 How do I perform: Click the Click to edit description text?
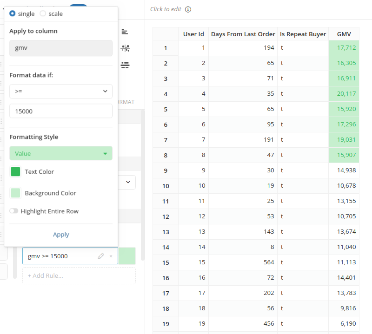coord(166,9)
